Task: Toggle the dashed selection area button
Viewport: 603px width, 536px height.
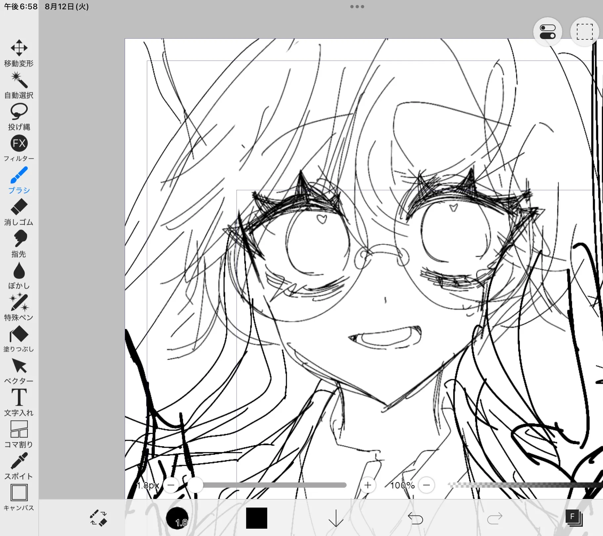Action: click(x=584, y=32)
